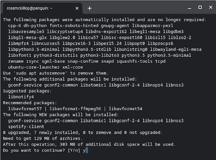Click the 'dh-python' package name

tap(35, 25)
